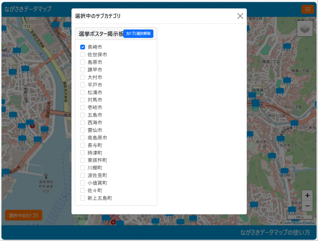Viewport: 318px width, 241px height.
Task: Check the 長与町 checkbox
Action: [83, 145]
